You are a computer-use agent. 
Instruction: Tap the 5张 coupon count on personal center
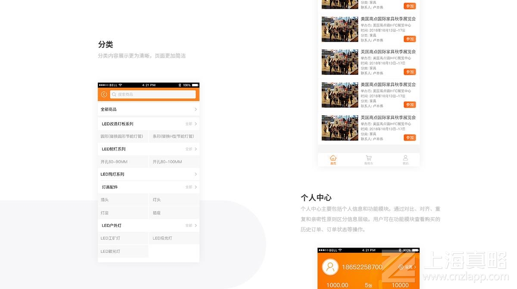tap(369, 285)
